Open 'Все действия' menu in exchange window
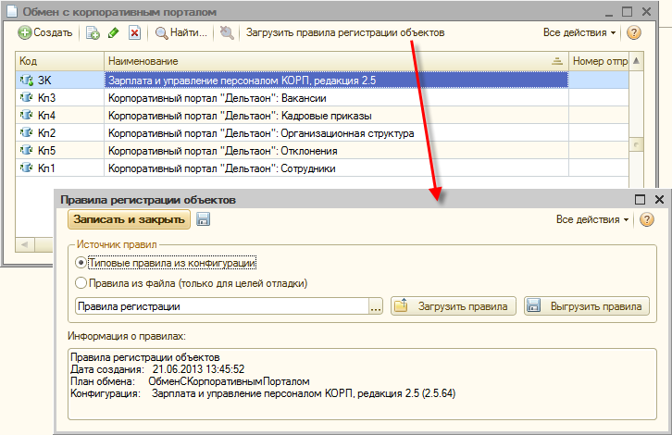 tap(579, 32)
